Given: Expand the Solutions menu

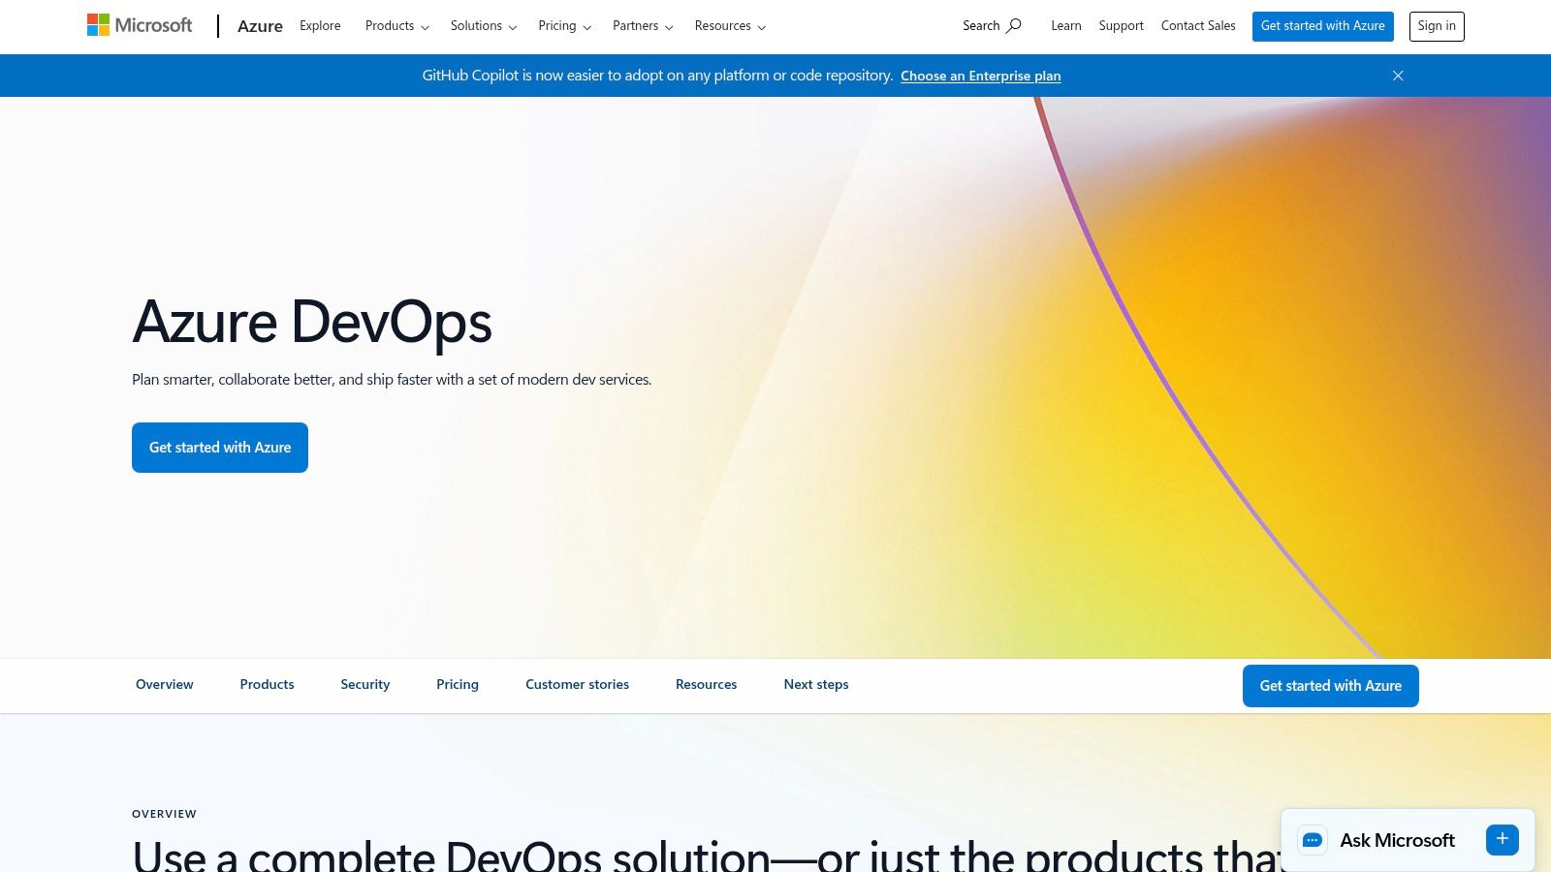Looking at the screenshot, I should (x=483, y=26).
